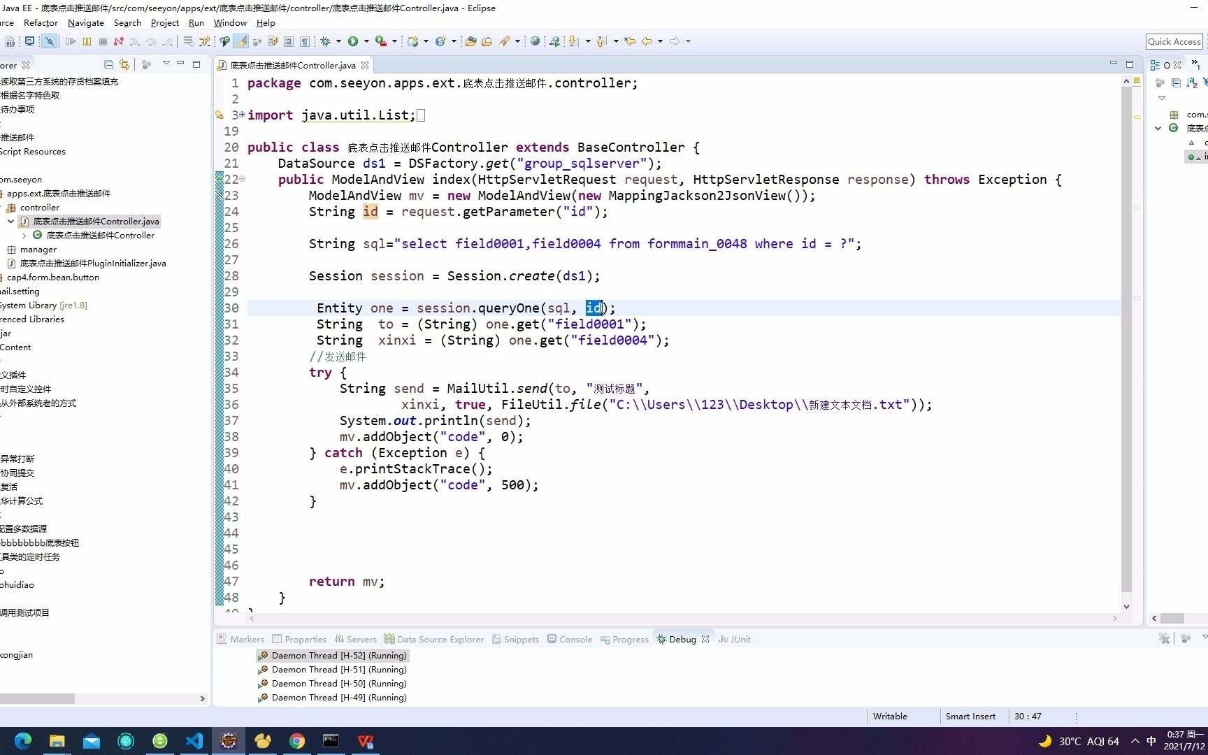The height and width of the screenshot is (755, 1208).
Task: Open the Window menu
Action: pyautogui.click(x=230, y=22)
